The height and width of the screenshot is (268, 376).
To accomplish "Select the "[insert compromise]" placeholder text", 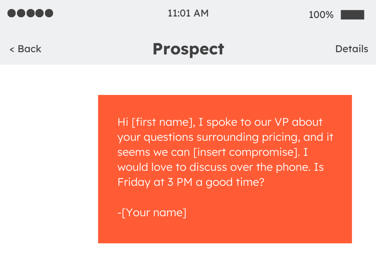I will tap(246, 152).
